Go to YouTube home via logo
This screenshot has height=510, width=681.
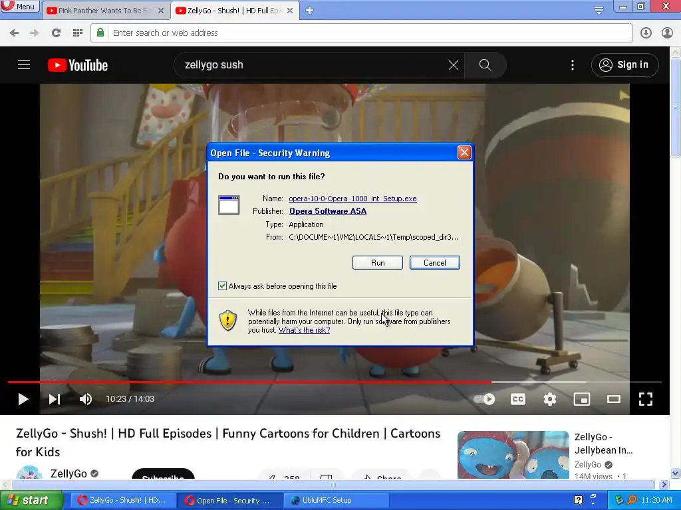pos(78,65)
